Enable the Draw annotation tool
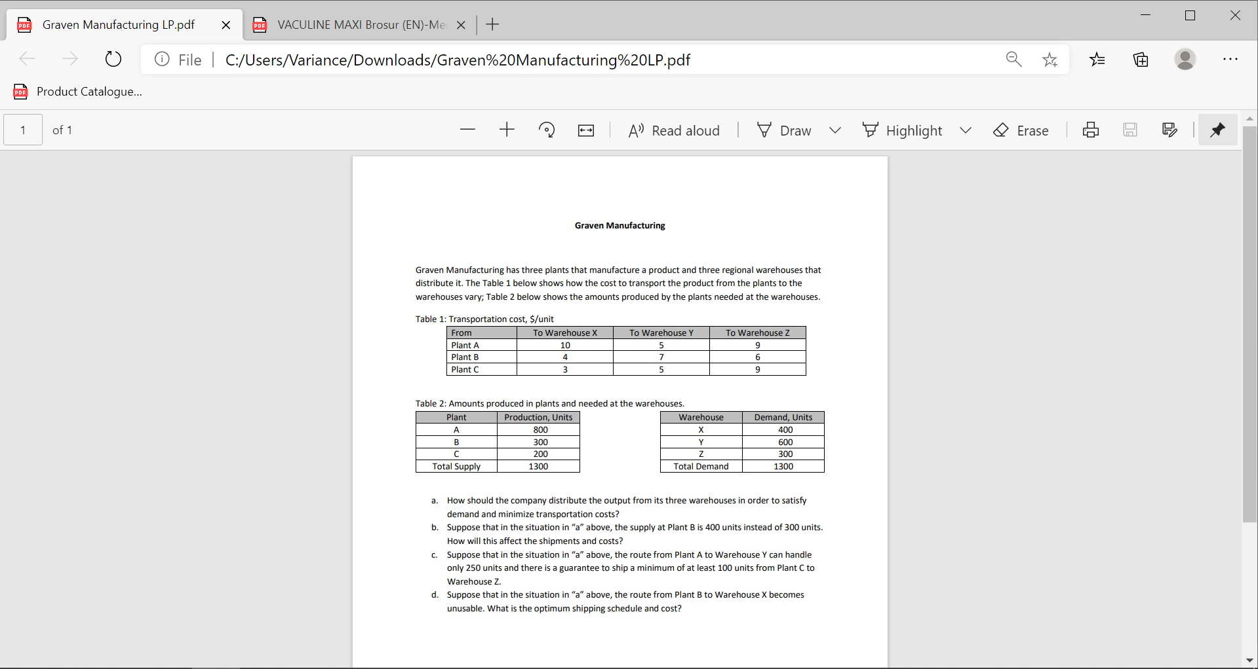Viewport: 1258px width, 669px height. tap(784, 130)
